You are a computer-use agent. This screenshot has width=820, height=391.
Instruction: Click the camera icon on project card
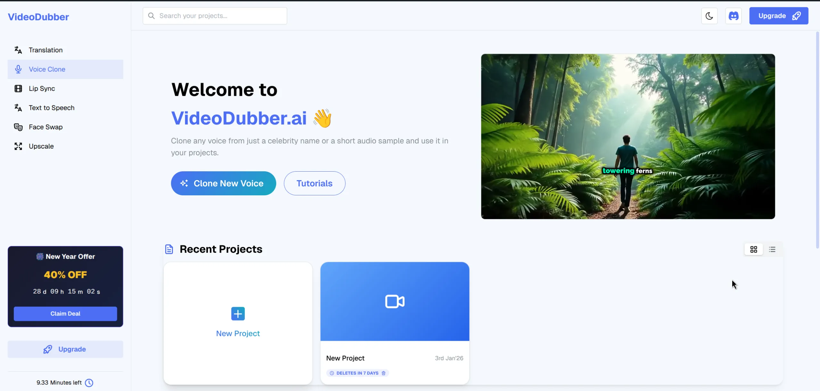coord(395,301)
